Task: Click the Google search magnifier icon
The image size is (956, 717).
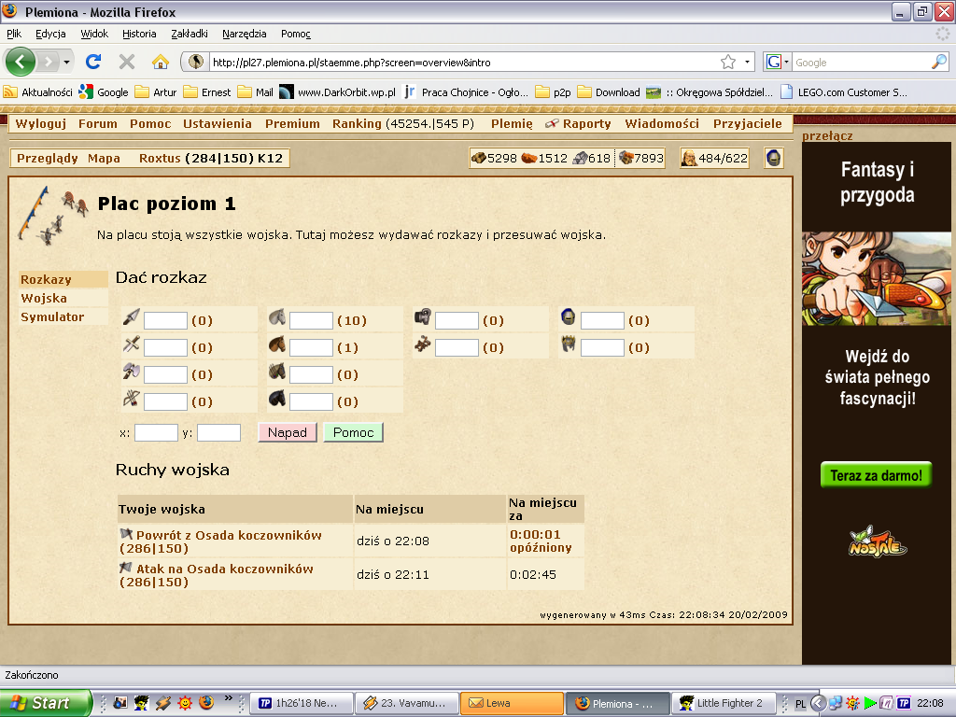Action: [939, 62]
